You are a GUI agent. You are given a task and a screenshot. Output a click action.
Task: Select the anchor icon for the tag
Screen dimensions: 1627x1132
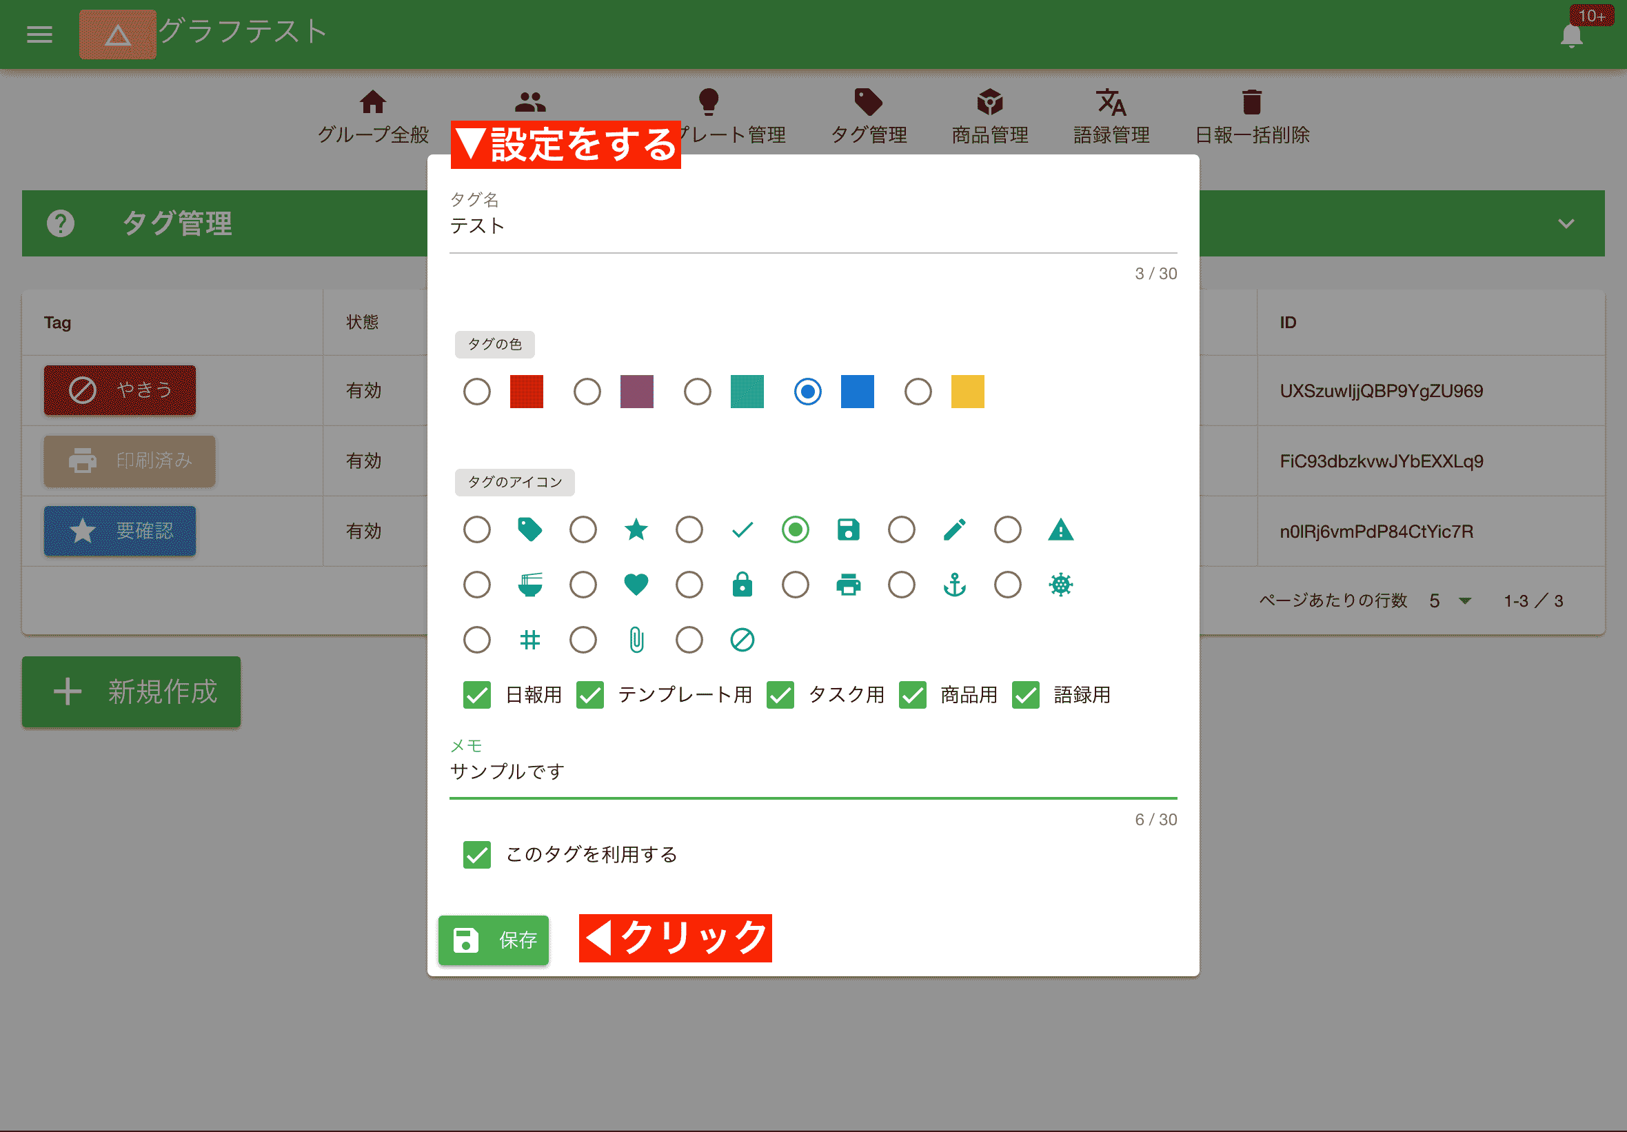coord(956,585)
